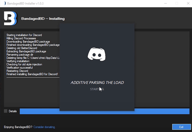Click the 'BandagedBD Installer v1.0.3' window title

click(x=25, y=4)
